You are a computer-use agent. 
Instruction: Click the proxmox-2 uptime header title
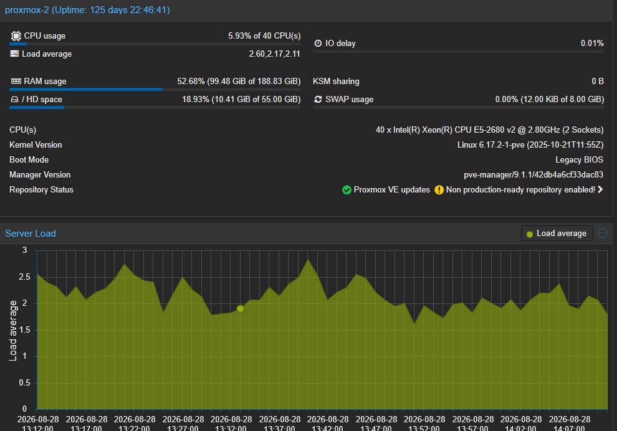coord(87,10)
